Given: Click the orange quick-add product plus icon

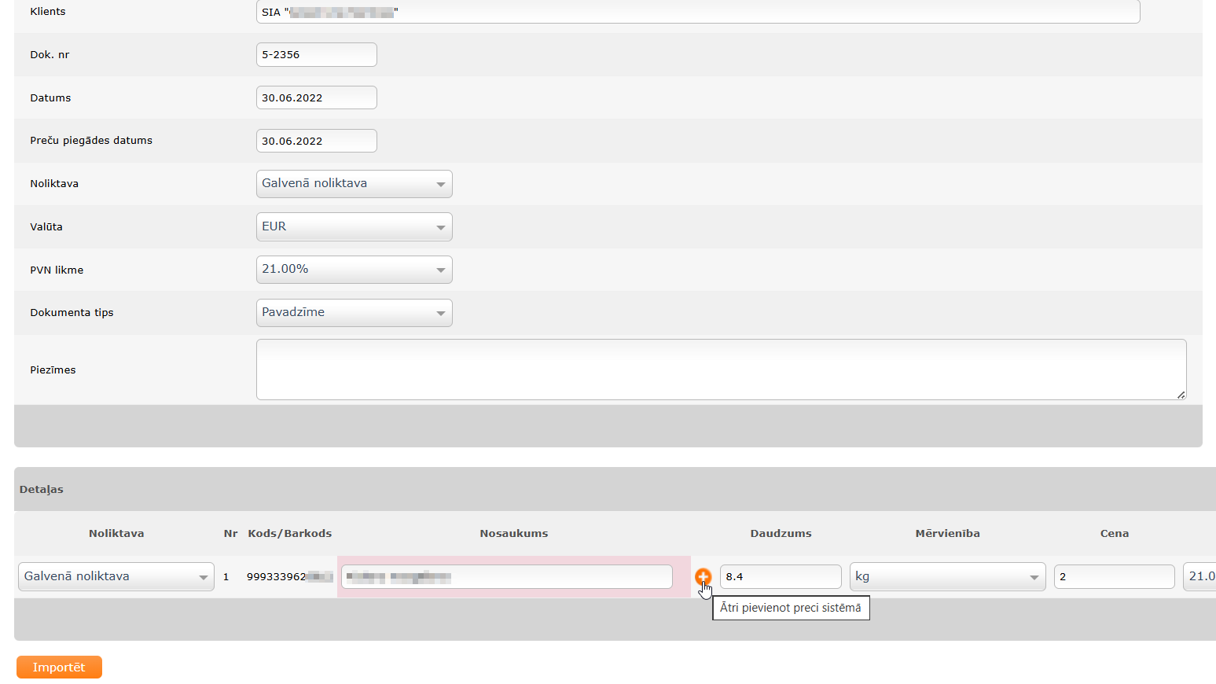Looking at the screenshot, I should pyautogui.click(x=703, y=576).
